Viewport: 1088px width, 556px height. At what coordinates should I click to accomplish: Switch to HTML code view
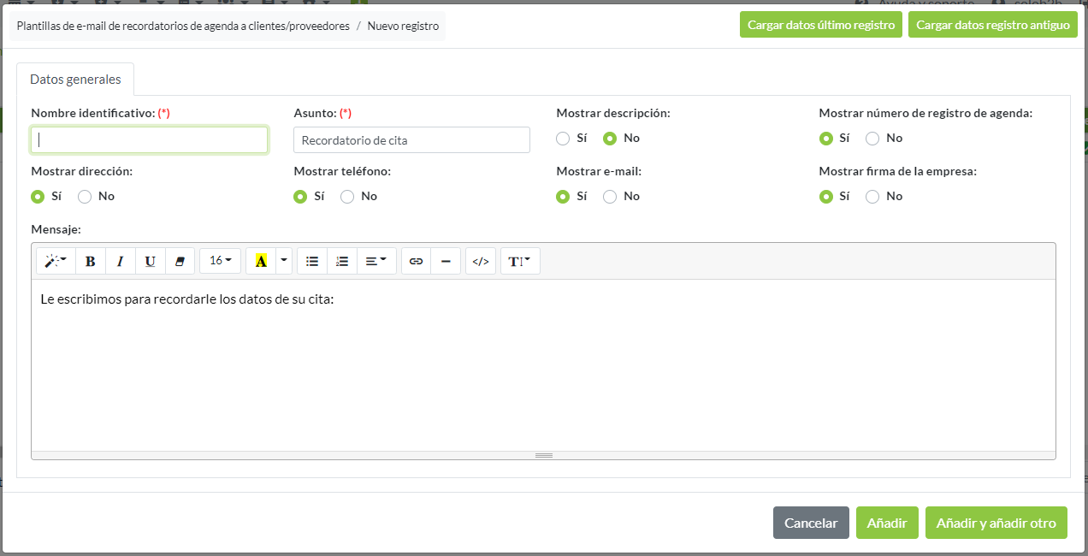pos(481,261)
